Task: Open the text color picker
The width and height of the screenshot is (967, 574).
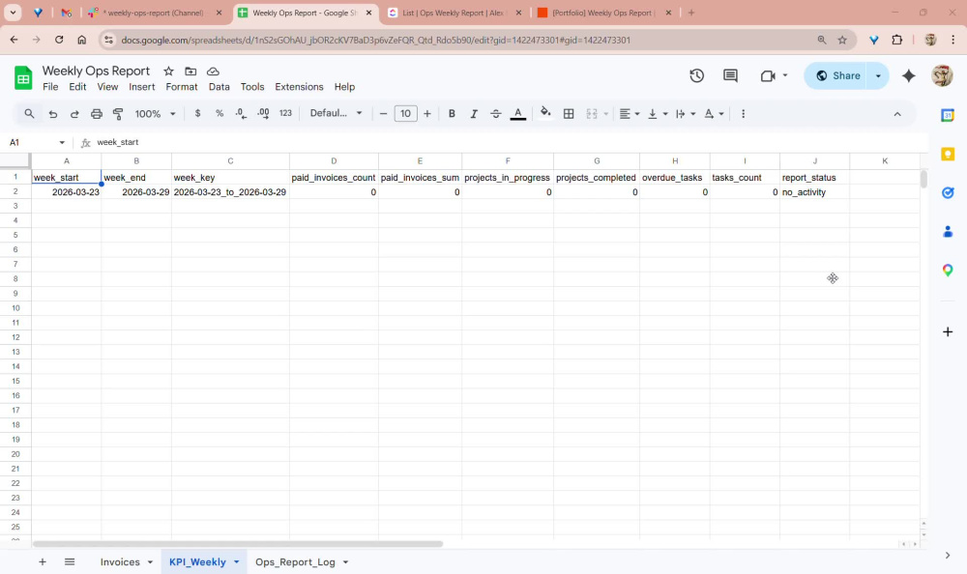Action: click(518, 113)
